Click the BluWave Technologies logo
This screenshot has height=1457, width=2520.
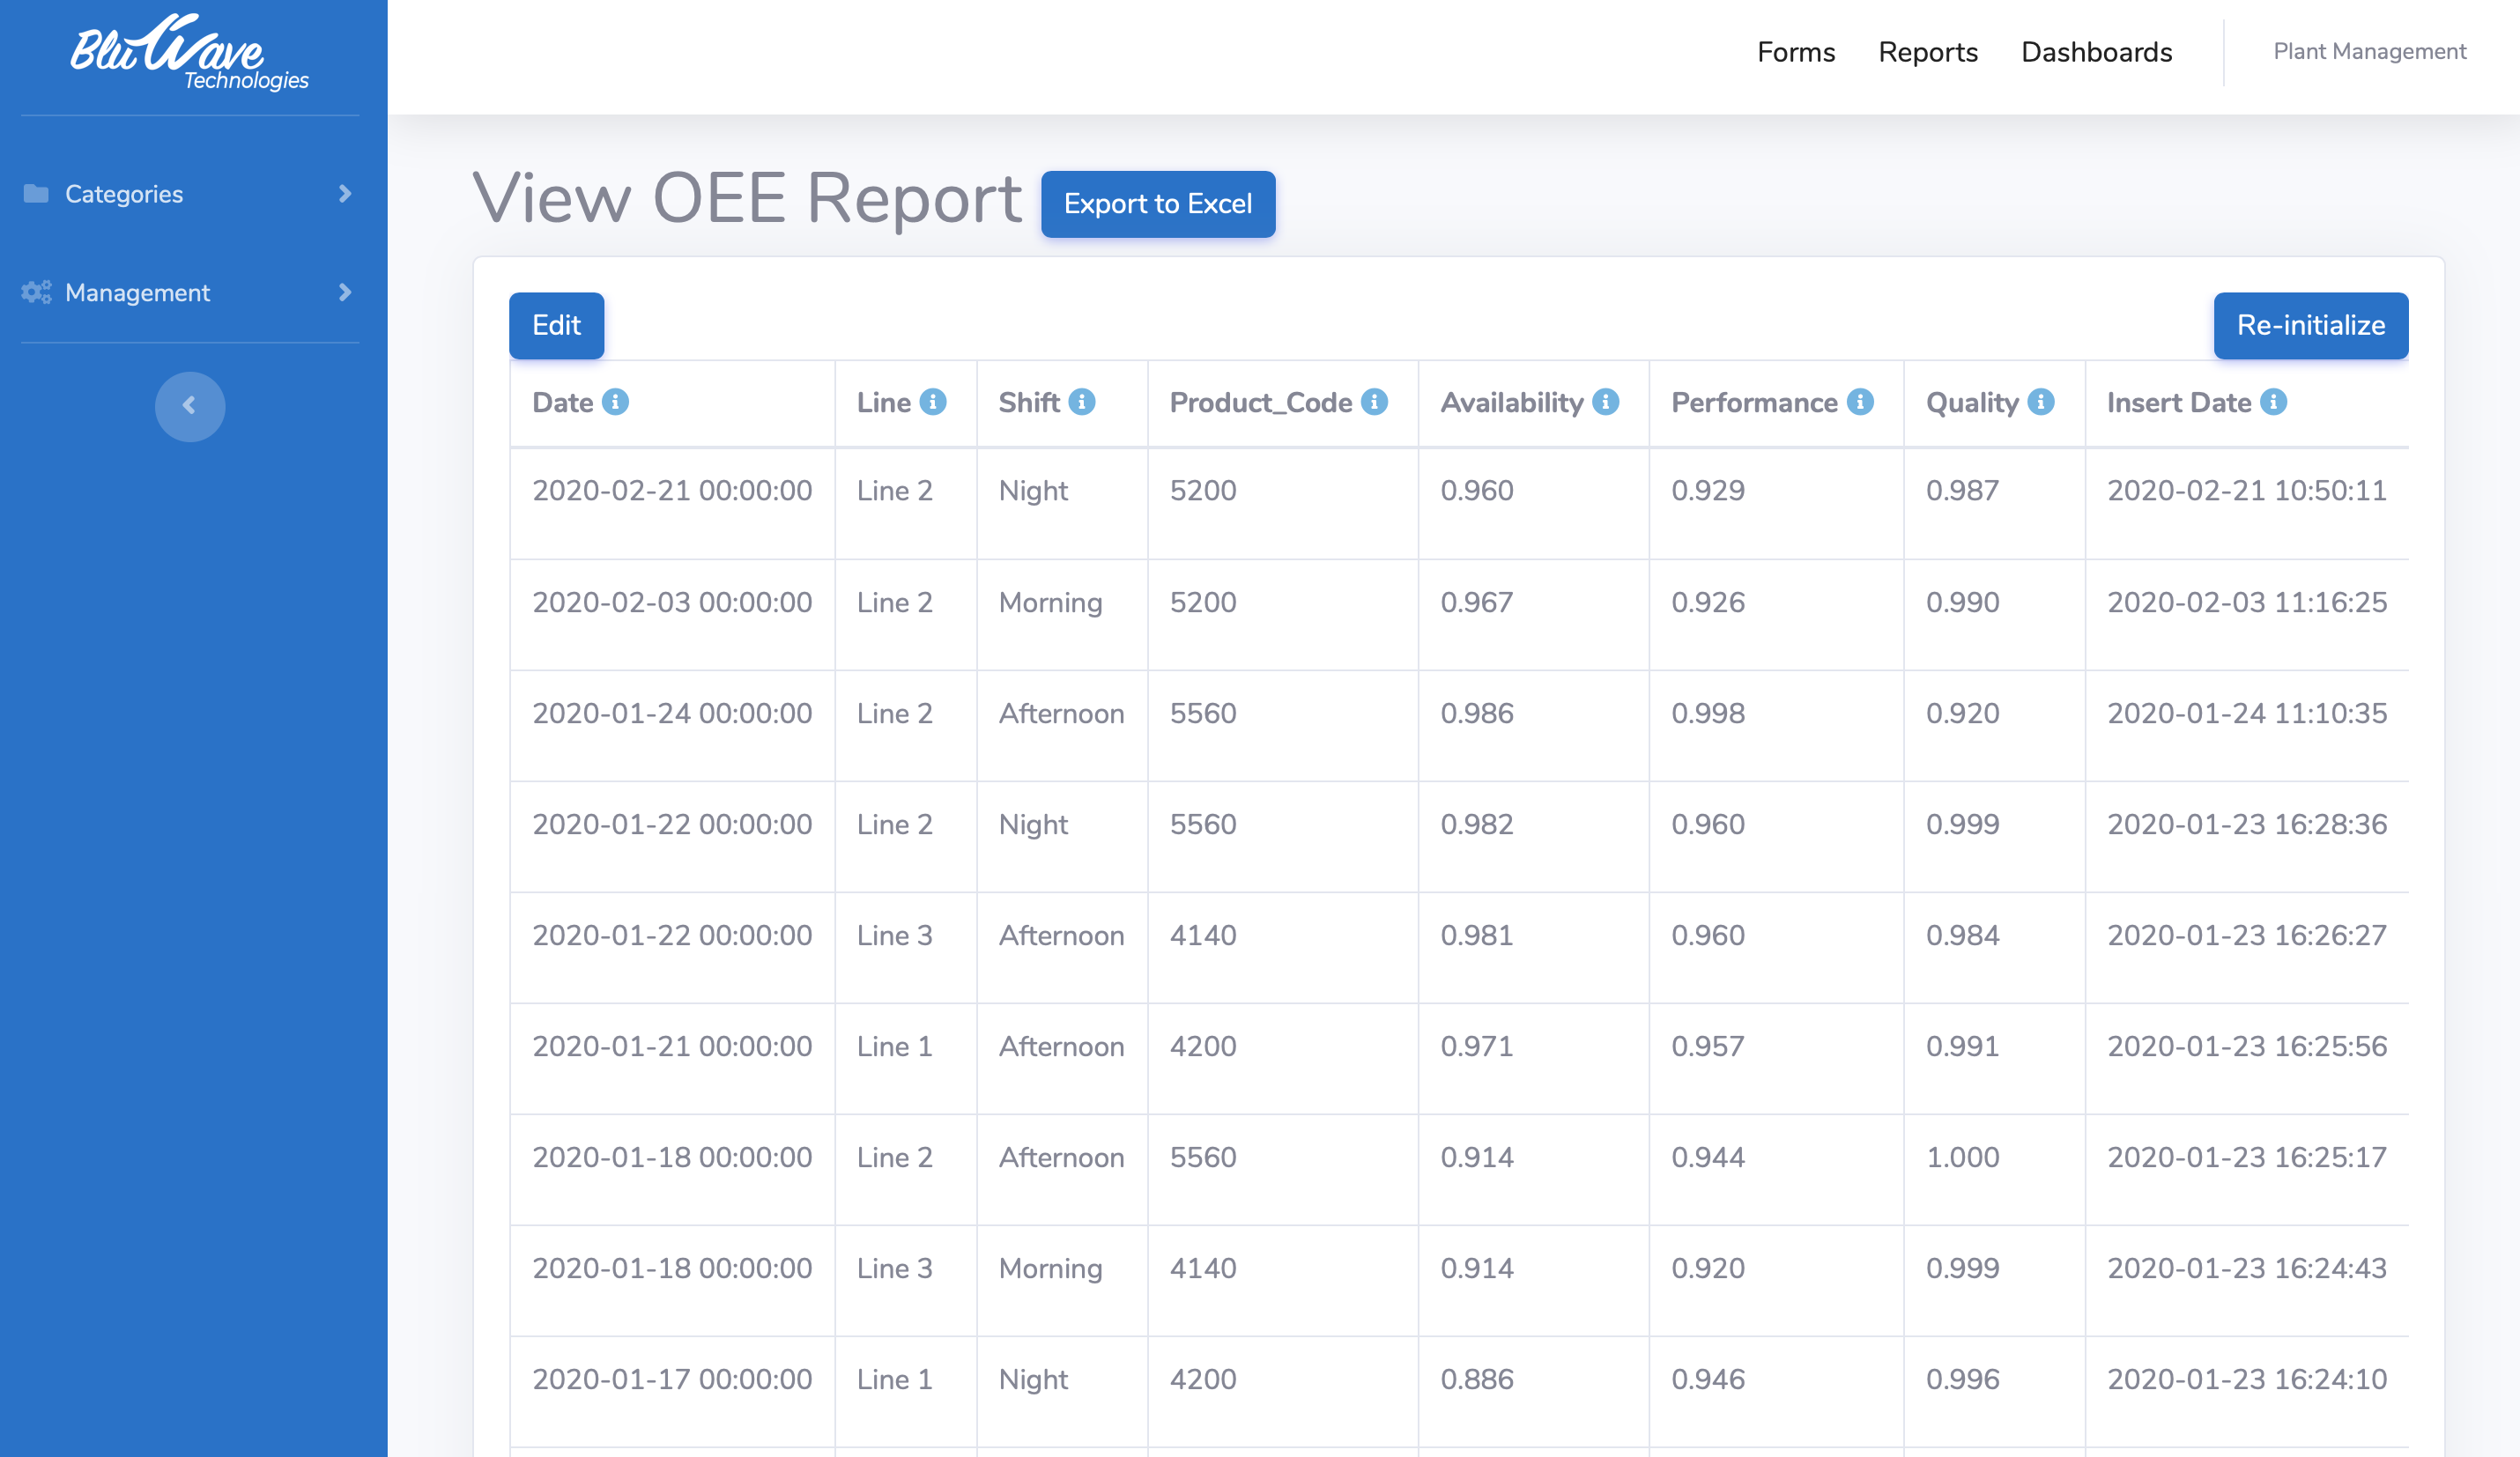pyautogui.click(x=189, y=52)
